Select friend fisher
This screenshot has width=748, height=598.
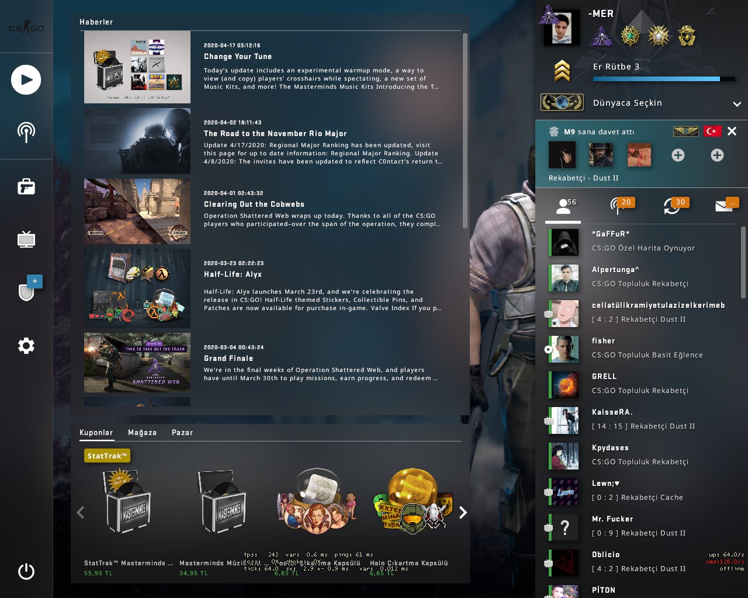[643, 349]
